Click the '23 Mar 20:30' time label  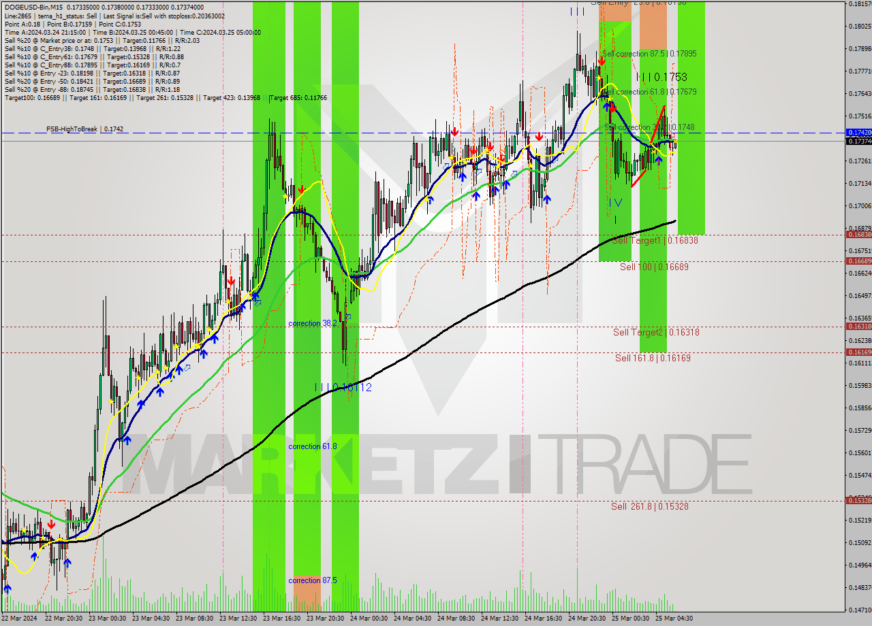[326, 619]
